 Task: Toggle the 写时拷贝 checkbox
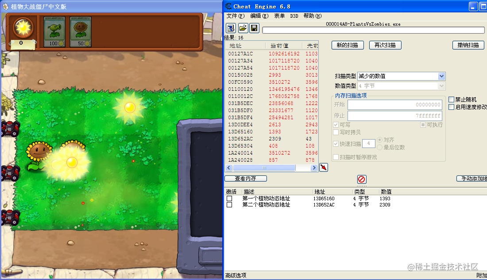336,132
